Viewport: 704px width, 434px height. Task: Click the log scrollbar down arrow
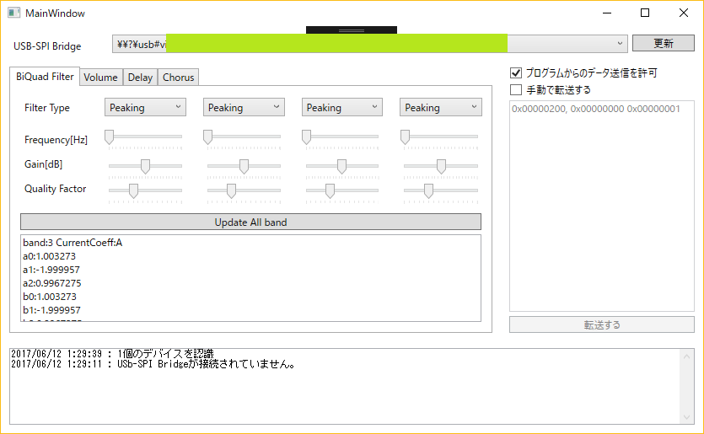click(686, 417)
